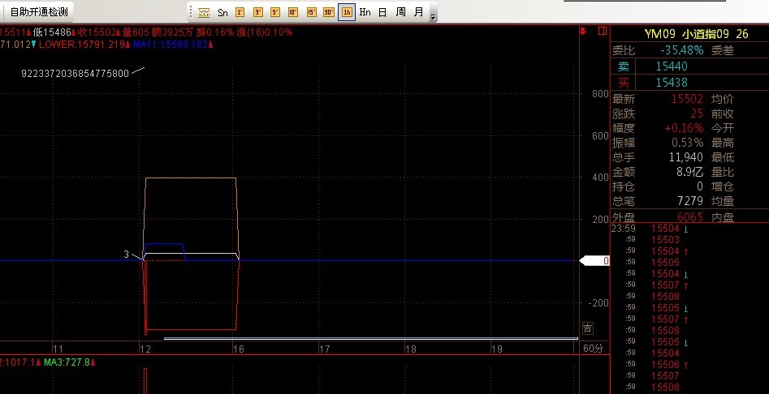Open the intraday time-share chart icon
The width and height of the screenshot is (769, 394).
[204, 12]
